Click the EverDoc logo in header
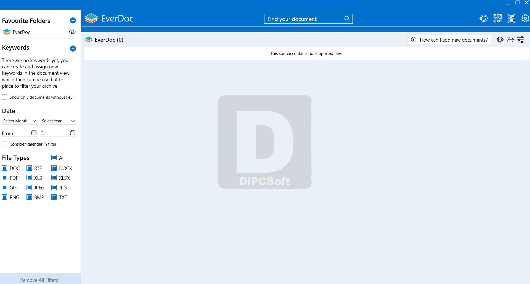The width and height of the screenshot is (530, 284). click(109, 18)
